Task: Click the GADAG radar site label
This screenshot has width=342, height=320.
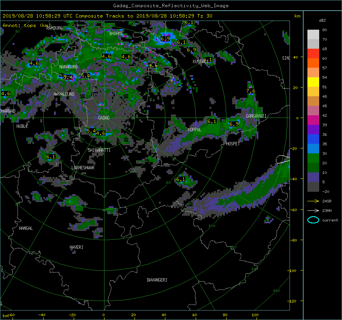Action: (x=104, y=118)
